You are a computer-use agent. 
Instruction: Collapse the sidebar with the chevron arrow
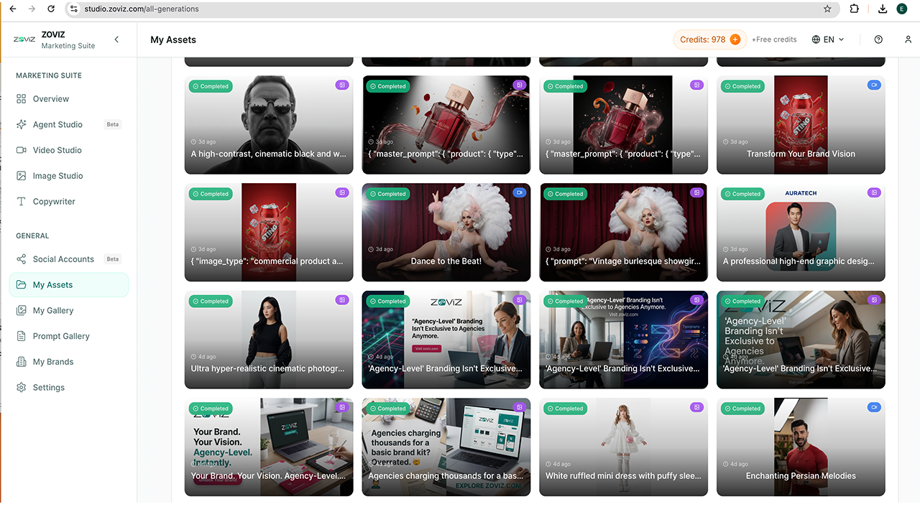click(117, 39)
